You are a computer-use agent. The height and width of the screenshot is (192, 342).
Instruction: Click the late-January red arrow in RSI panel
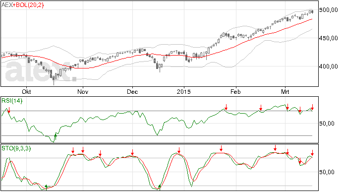click(x=226, y=107)
